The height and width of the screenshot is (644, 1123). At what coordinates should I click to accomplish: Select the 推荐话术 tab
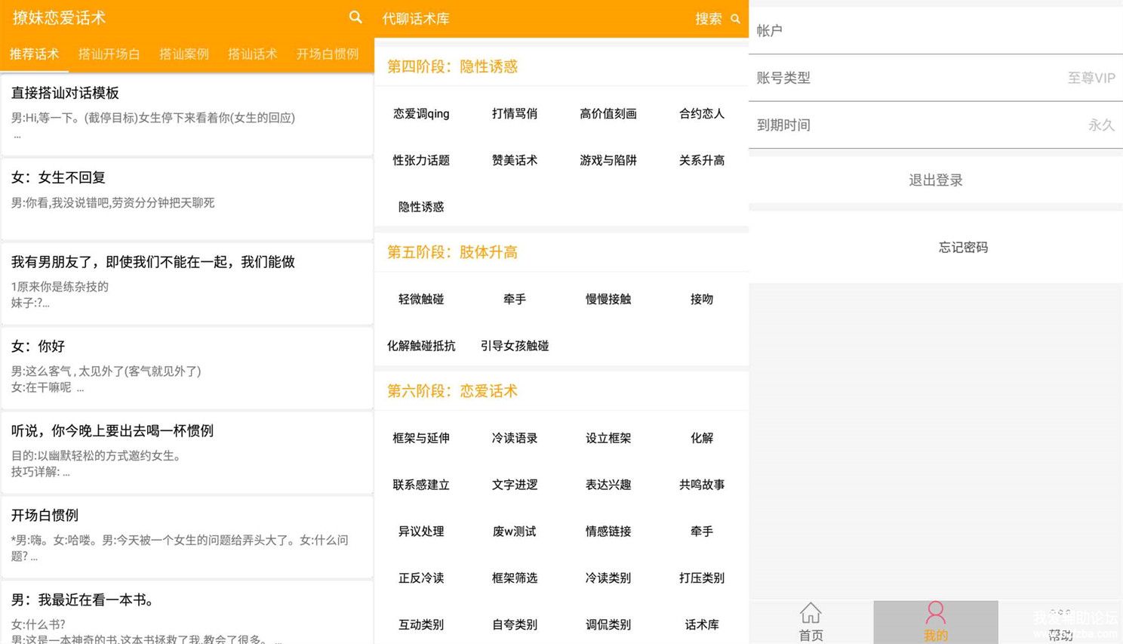click(34, 54)
